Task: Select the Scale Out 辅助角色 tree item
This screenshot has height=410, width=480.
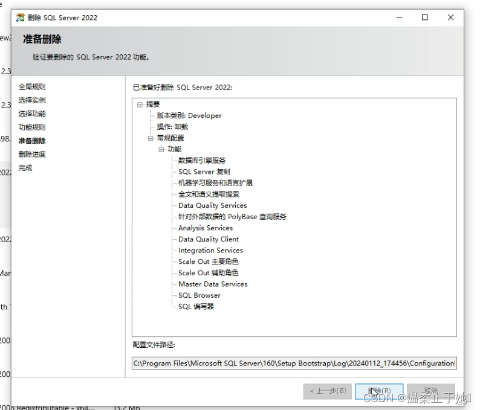Action: (x=209, y=273)
